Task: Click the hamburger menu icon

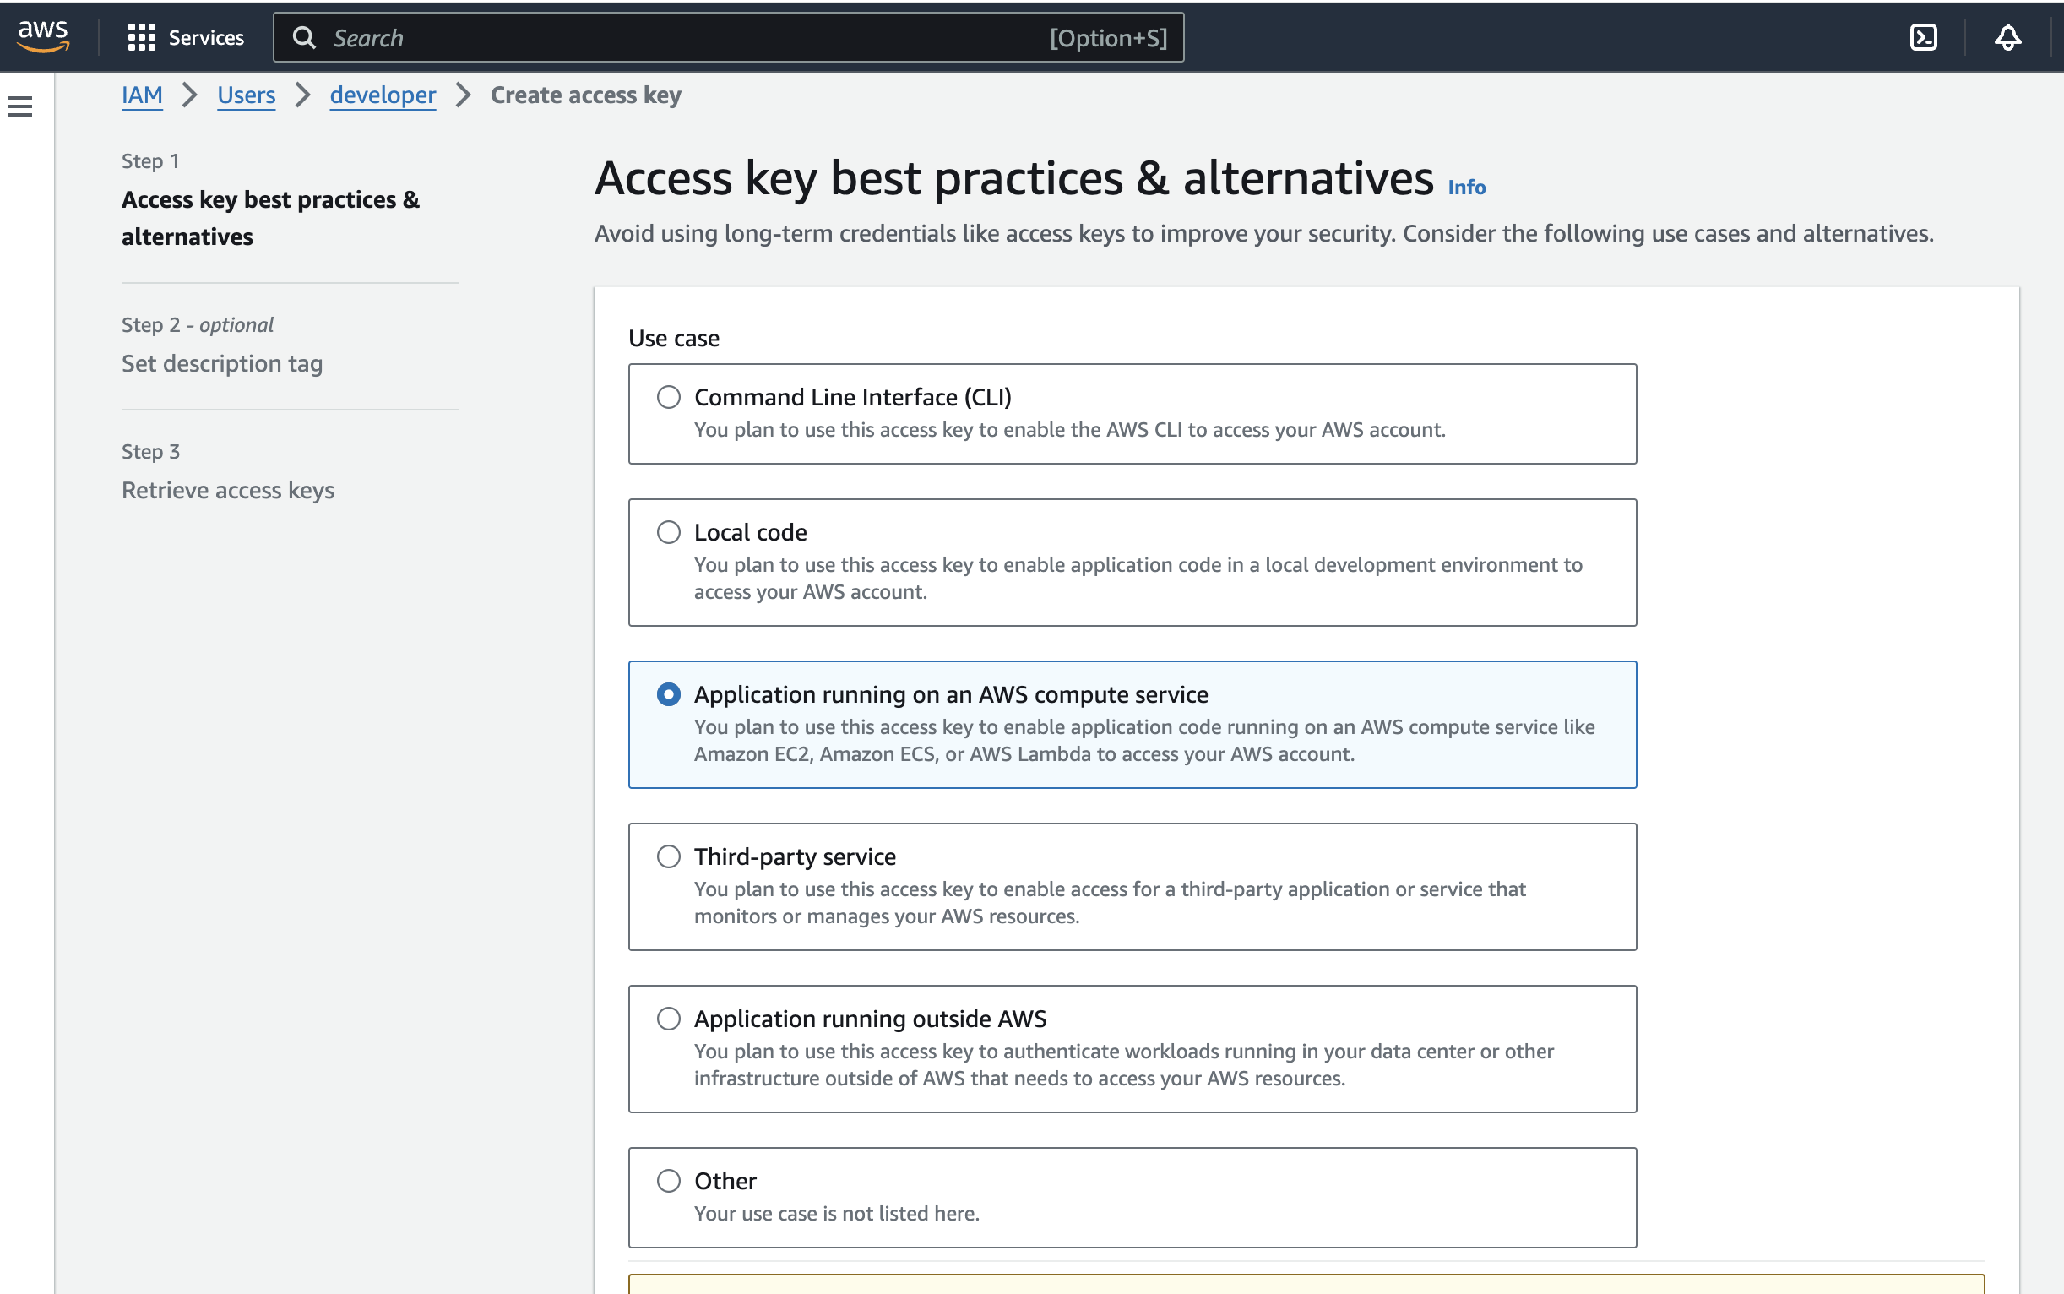Action: pos(21,106)
